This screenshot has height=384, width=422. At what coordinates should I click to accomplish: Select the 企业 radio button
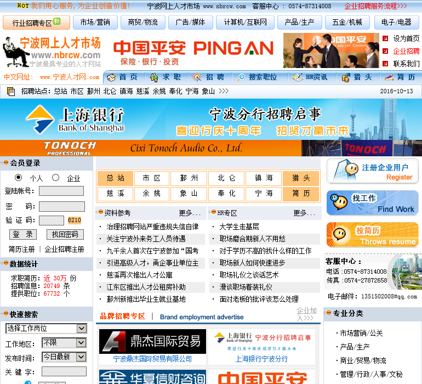click(56, 177)
